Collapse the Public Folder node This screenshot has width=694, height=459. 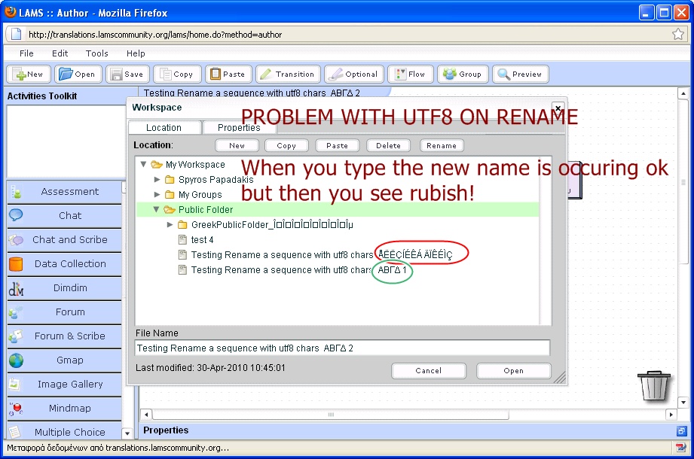pyautogui.click(x=157, y=210)
